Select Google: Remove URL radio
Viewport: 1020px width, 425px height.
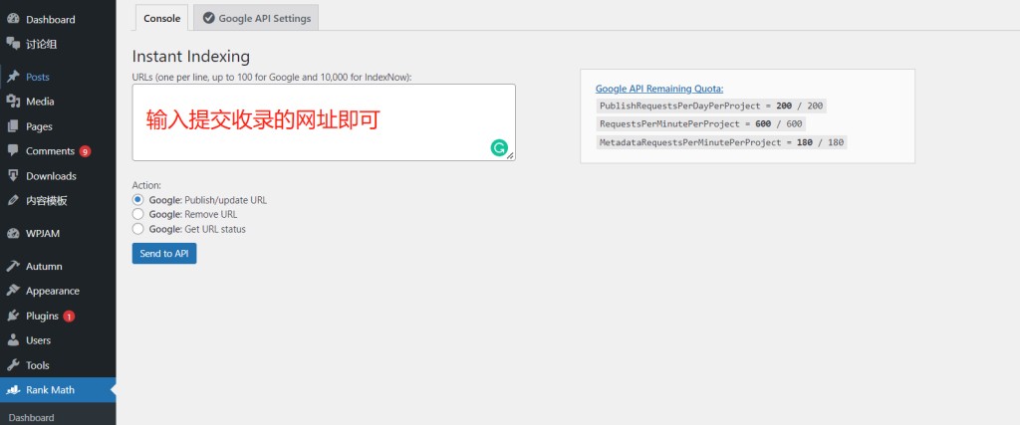coord(137,214)
